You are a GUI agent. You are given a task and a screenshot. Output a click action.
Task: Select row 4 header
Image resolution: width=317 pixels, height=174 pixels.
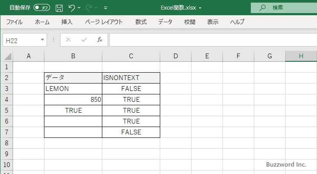click(x=7, y=100)
